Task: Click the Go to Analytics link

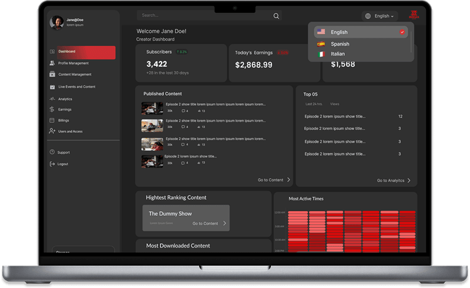Action: coord(391,181)
